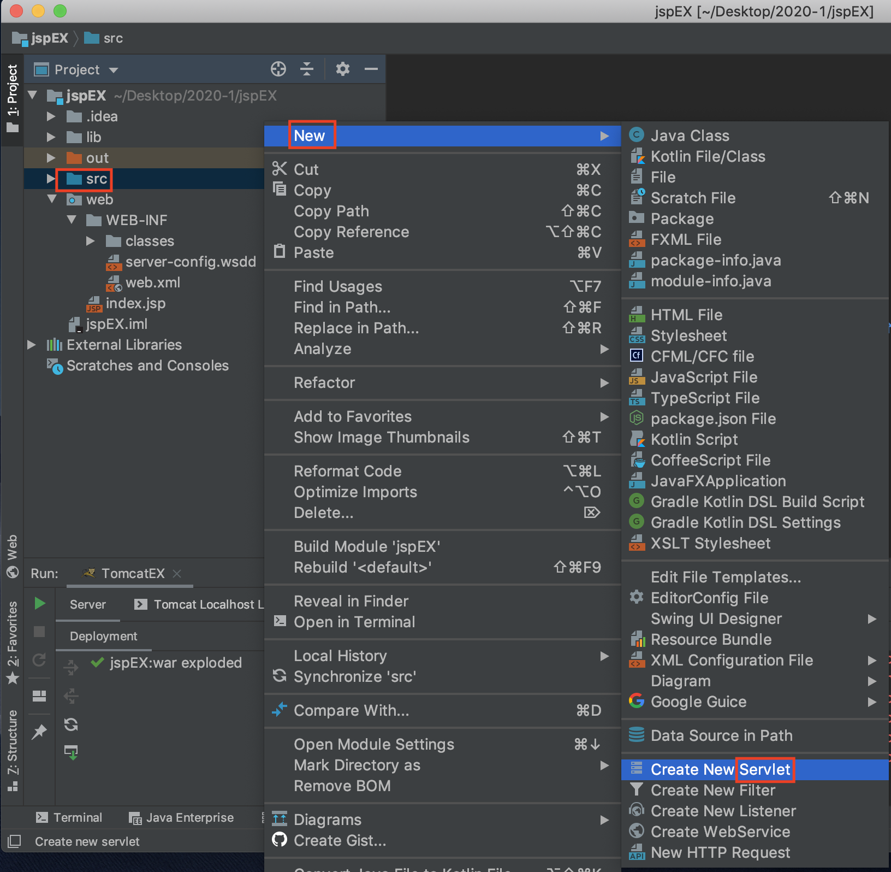Click the deploy-all icon with green arrow

coord(71,752)
